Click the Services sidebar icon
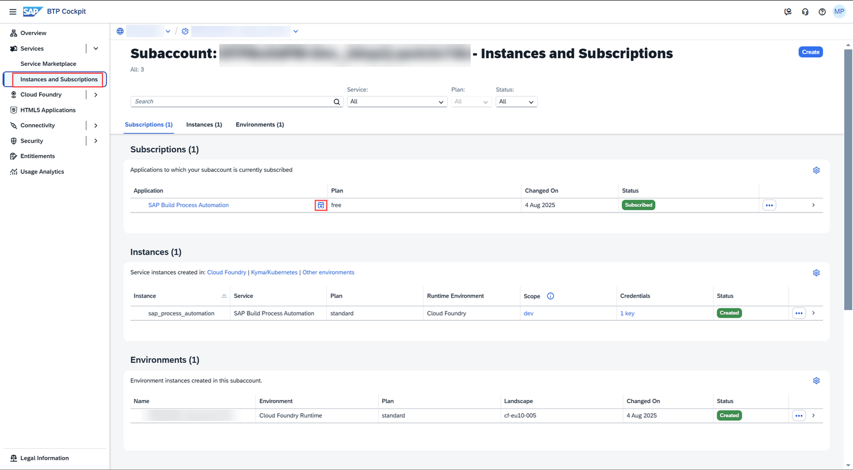Screen dimensions: 853x470 (x=14, y=49)
